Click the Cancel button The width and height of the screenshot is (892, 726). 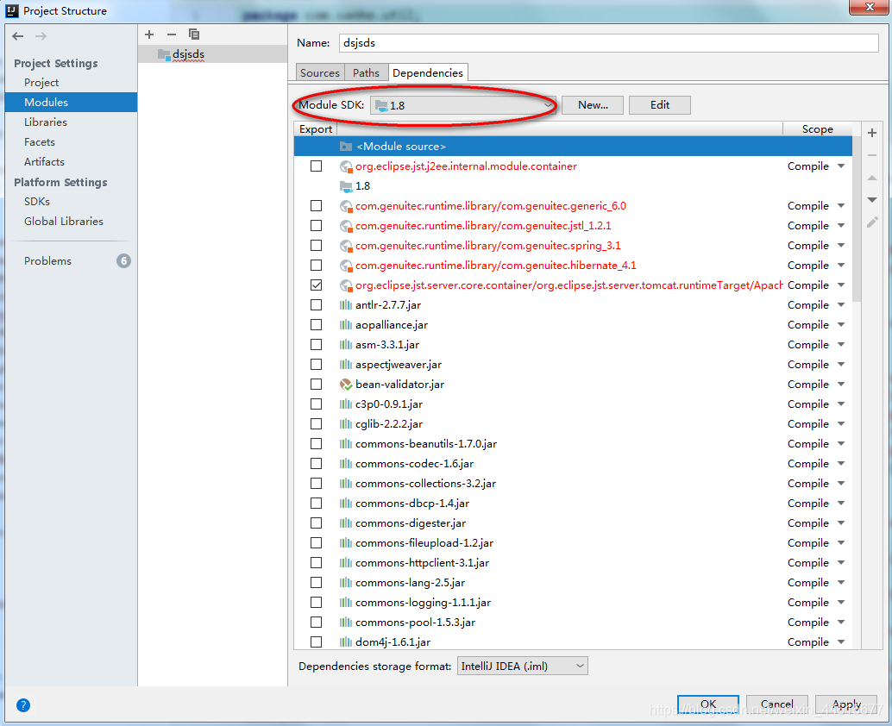tap(777, 704)
